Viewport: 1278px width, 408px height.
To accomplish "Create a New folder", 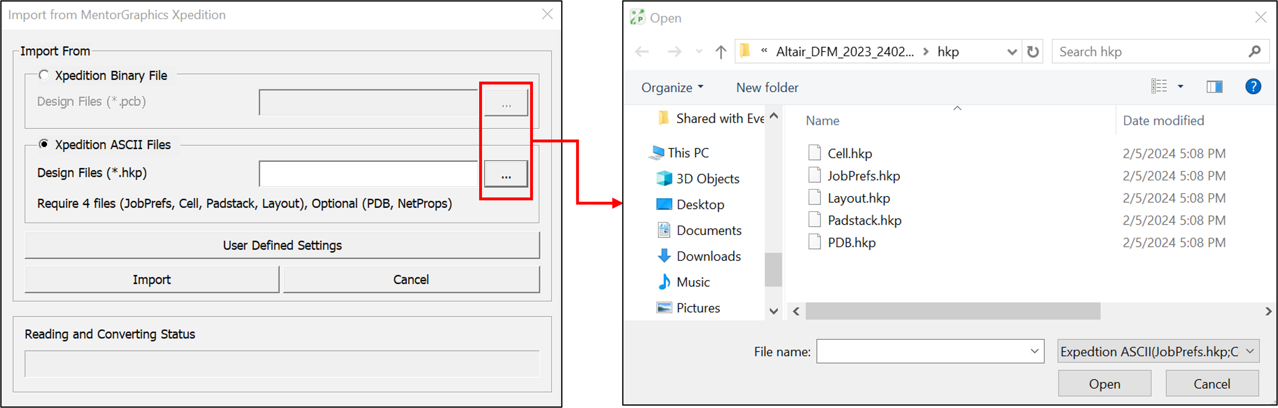I will [x=767, y=87].
